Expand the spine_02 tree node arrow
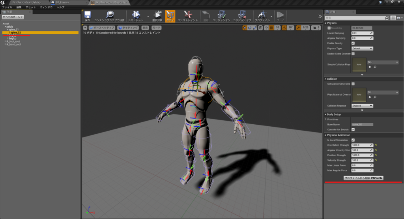Image resolution: width=404 pixels, height=219 pixels. click(x=9, y=32)
